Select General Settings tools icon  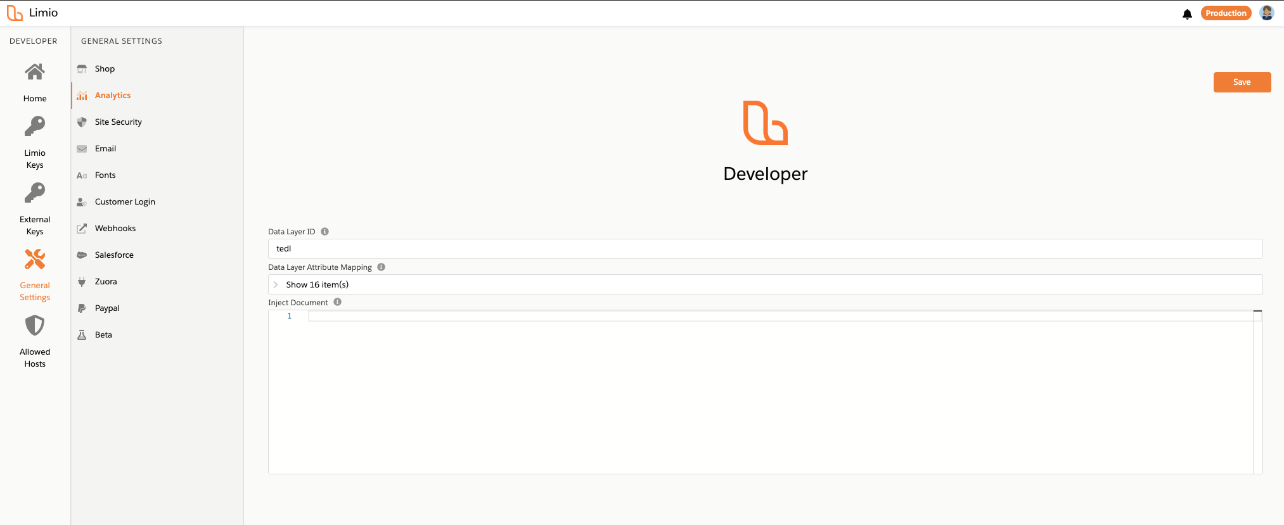click(35, 259)
